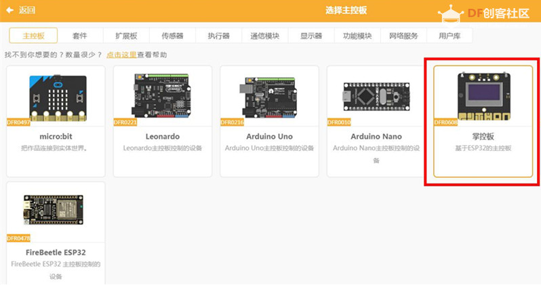The width and height of the screenshot is (541, 285).
Task: Open the 扩展板 tab
Action: coord(126,35)
